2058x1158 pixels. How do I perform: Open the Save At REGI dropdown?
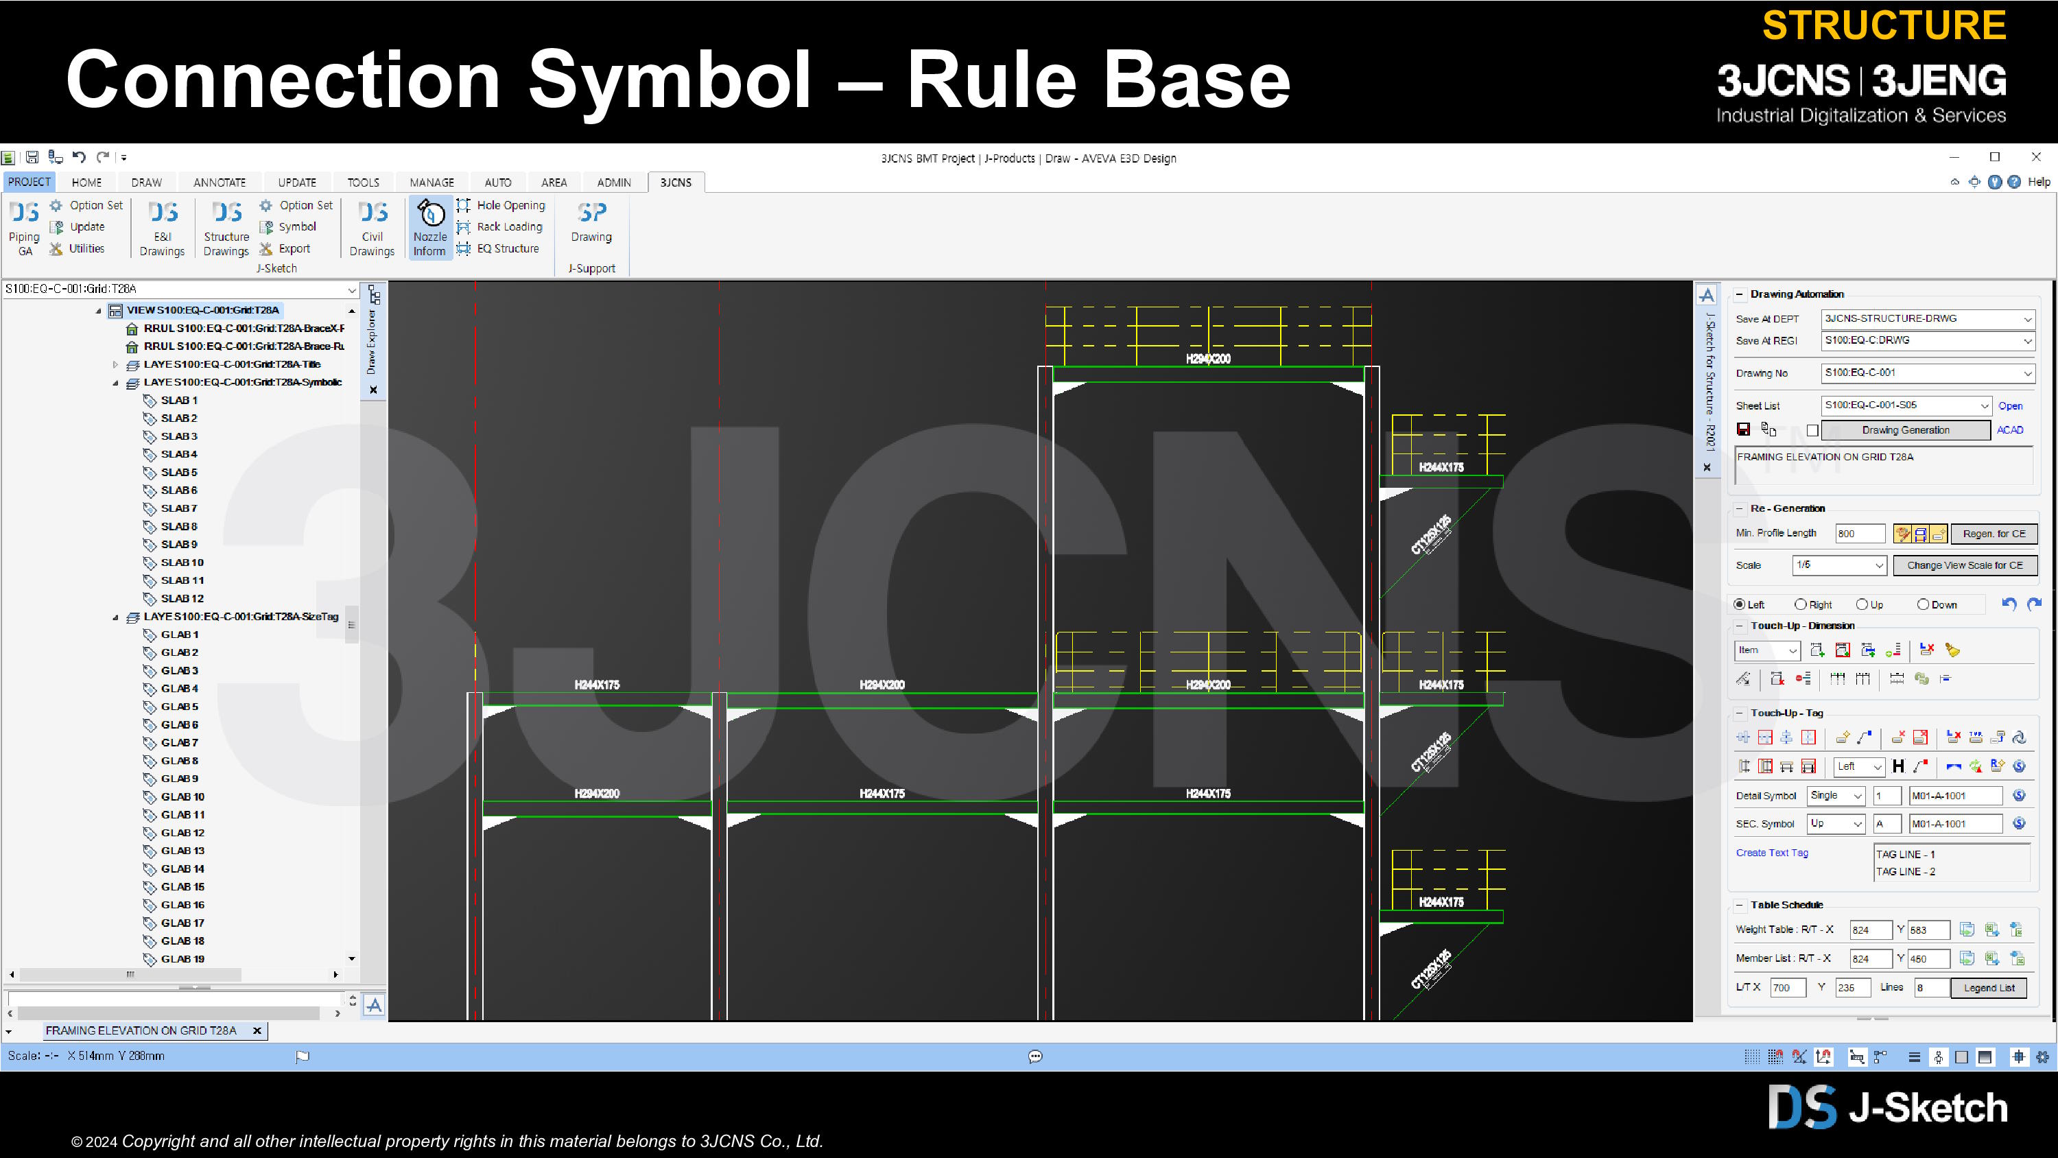(x=2028, y=340)
